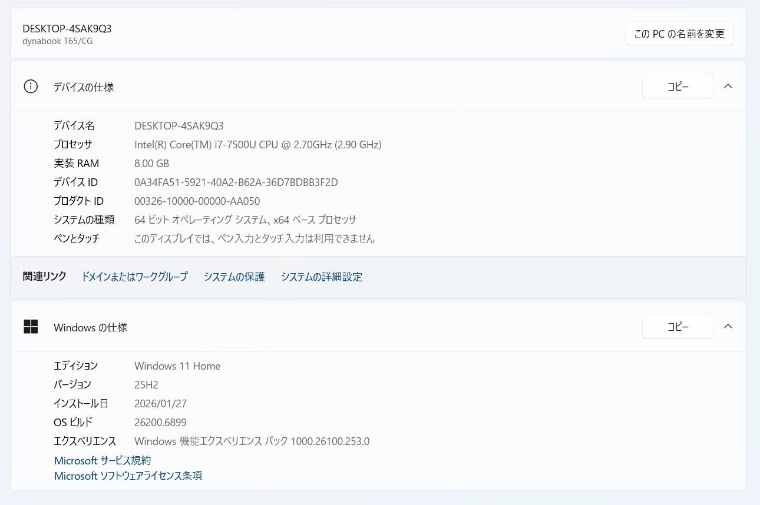The height and width of the screenshot is (505, 760).
Task: Select the OS build value 26200.6899
Action: coord(161,423)
